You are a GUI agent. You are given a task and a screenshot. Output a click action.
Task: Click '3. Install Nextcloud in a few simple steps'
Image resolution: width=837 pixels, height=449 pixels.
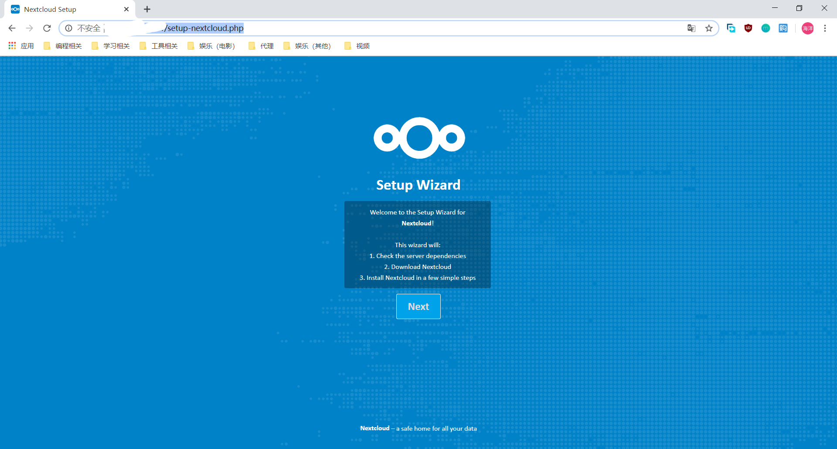pyautogui.click(x=418, y=278)
